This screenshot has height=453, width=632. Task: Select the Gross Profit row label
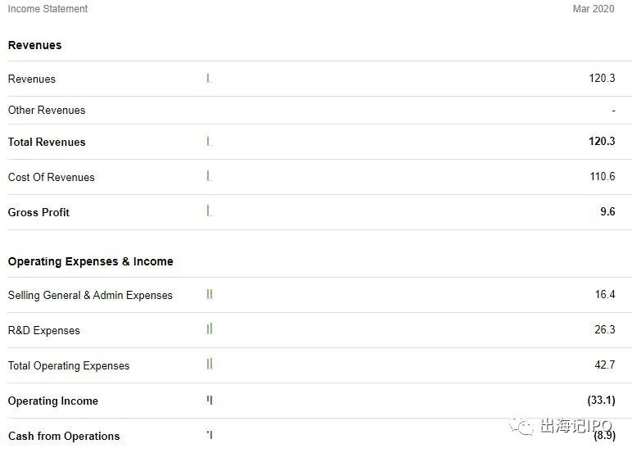tap(38, 212)
